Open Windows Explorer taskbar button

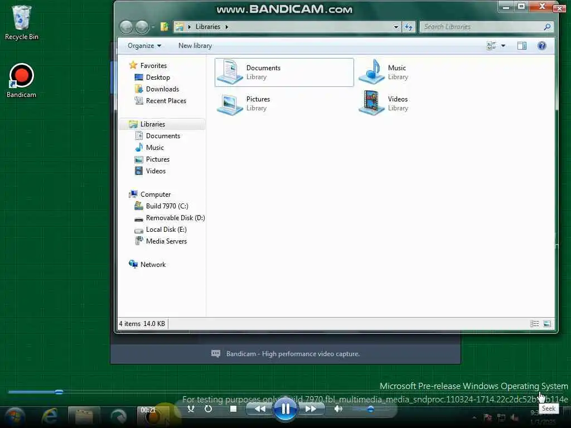pyautogui.click(x=84, y=417)
